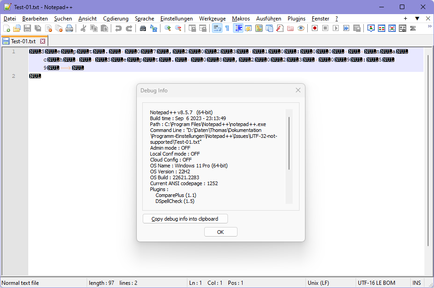Viewport: 434px width, 288px height.
Task: Open the Makros menu
Action: click(241, 19)
